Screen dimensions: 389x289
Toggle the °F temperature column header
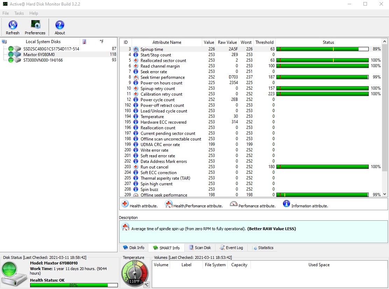(x=101, y=42)
